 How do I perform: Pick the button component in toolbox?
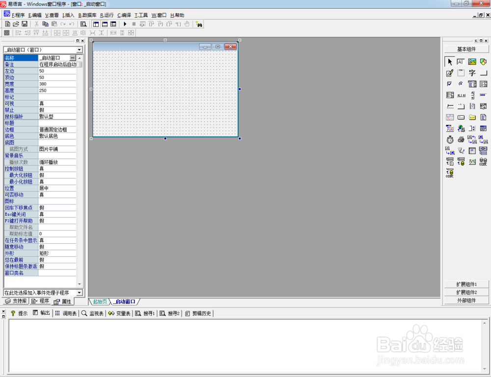click(x=483, y=73)
